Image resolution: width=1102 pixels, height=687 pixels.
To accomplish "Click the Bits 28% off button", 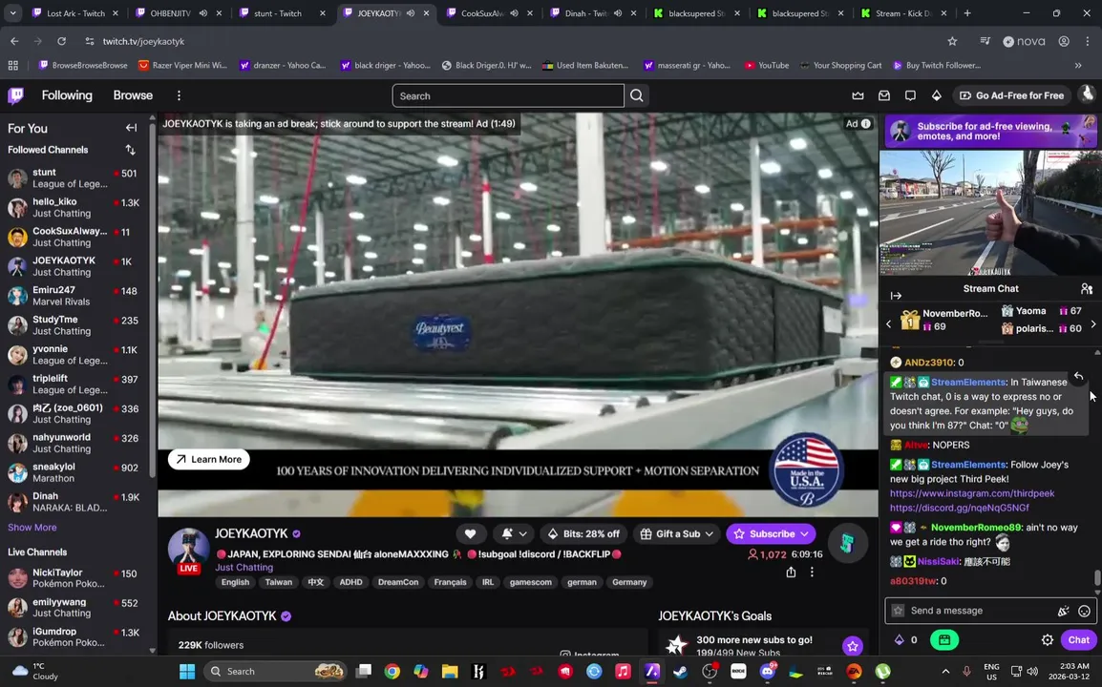I will click(x=583, y=534).
